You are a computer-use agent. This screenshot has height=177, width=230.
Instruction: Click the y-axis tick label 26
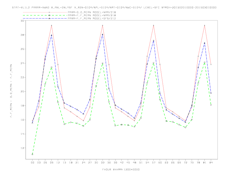tap(22, 49)
